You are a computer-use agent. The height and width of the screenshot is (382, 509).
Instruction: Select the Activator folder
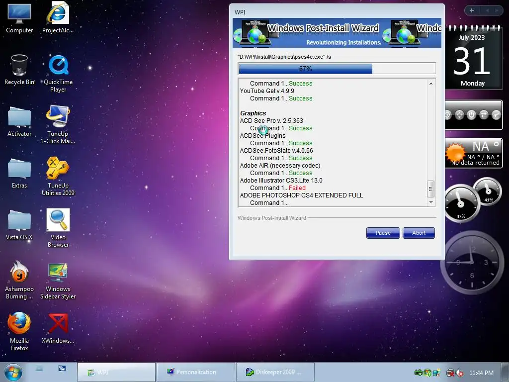[19, 121]
